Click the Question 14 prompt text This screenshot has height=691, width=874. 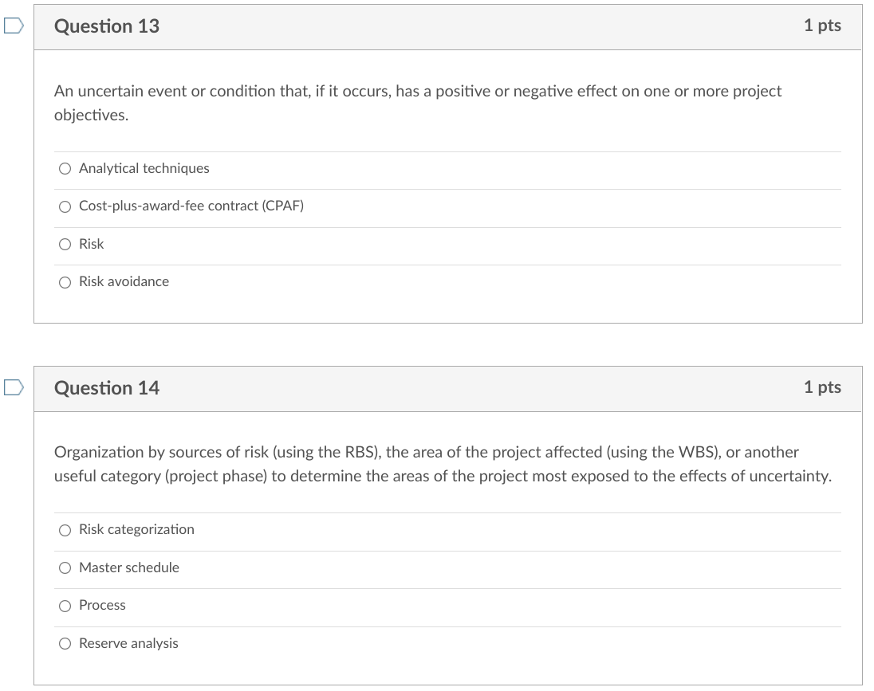(x=439, y=464)
